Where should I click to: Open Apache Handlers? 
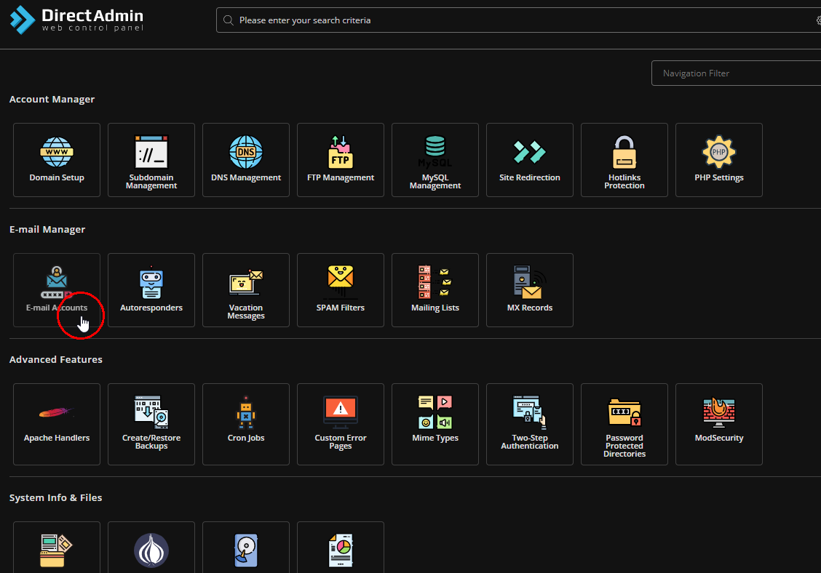click(x=57, y=425)
